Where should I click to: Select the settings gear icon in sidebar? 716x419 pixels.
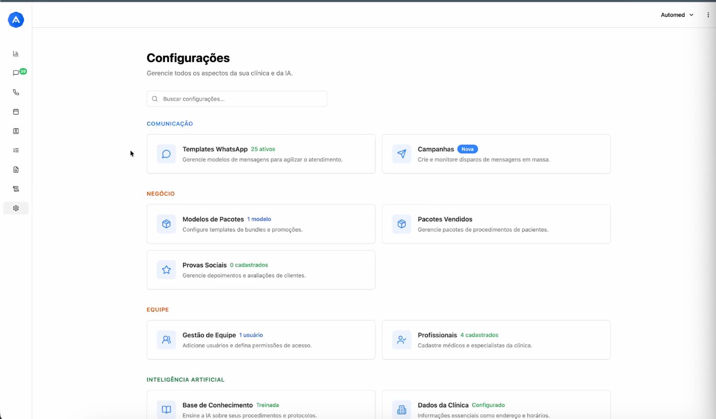(x=16, y=208)
